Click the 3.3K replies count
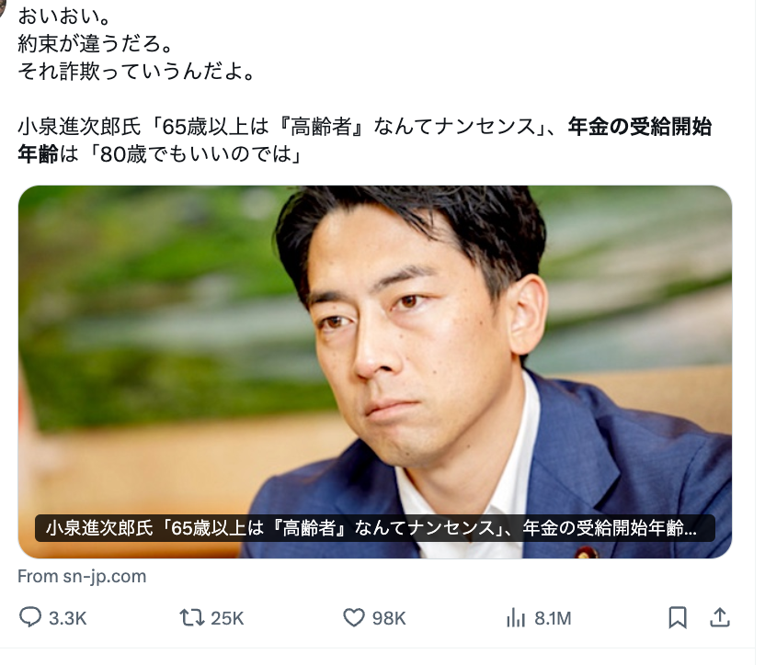 [x=67, y=618]
